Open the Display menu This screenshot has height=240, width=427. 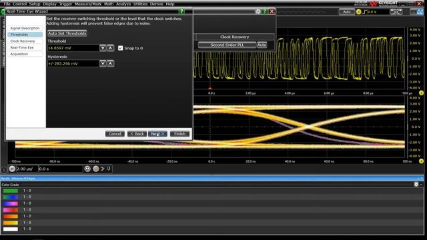coord(49,4)
